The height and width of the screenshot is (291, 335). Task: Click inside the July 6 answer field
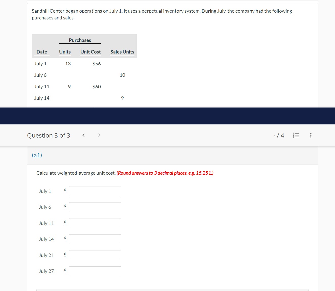click(x=95, y=207)
